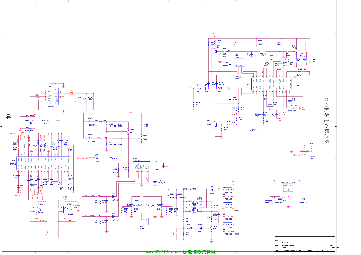Click the R748 resistor label
The image size is (361, 255).
click(x=188, y=219)
